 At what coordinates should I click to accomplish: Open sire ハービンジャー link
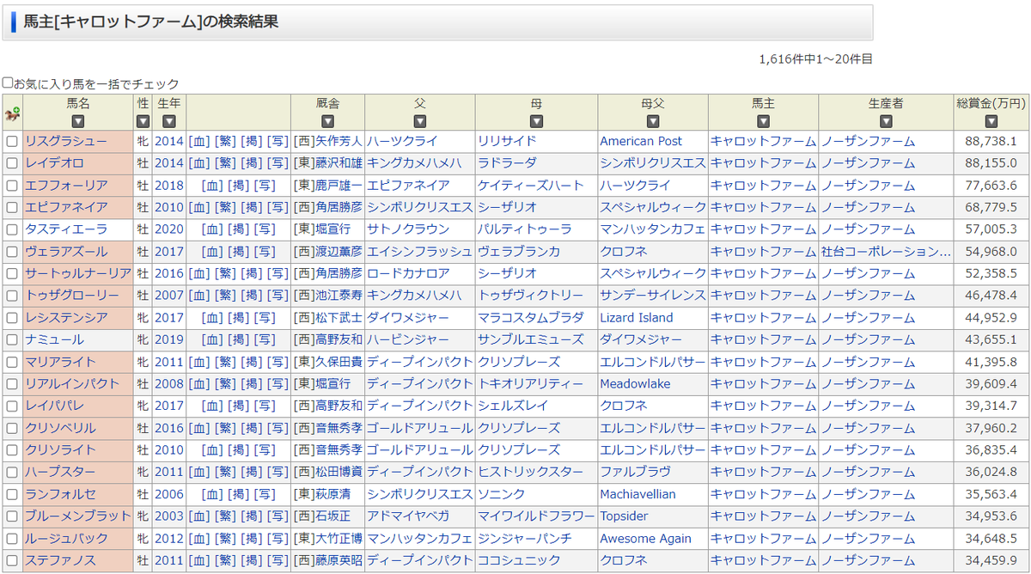pyautogui.click(x=408, y=339)
